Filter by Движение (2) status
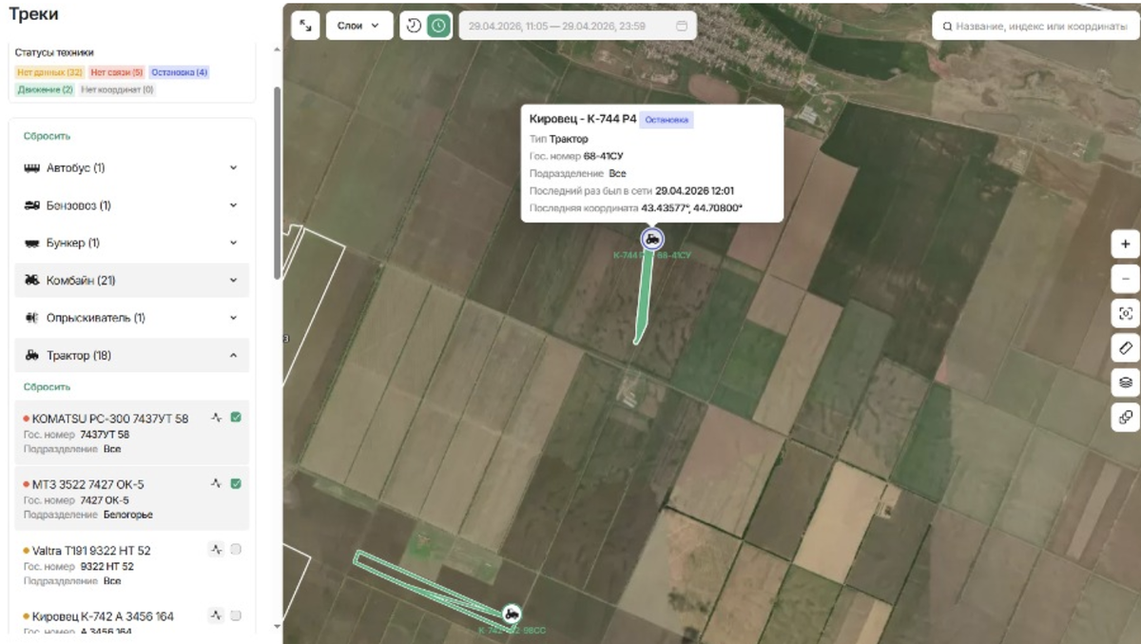 45,89
